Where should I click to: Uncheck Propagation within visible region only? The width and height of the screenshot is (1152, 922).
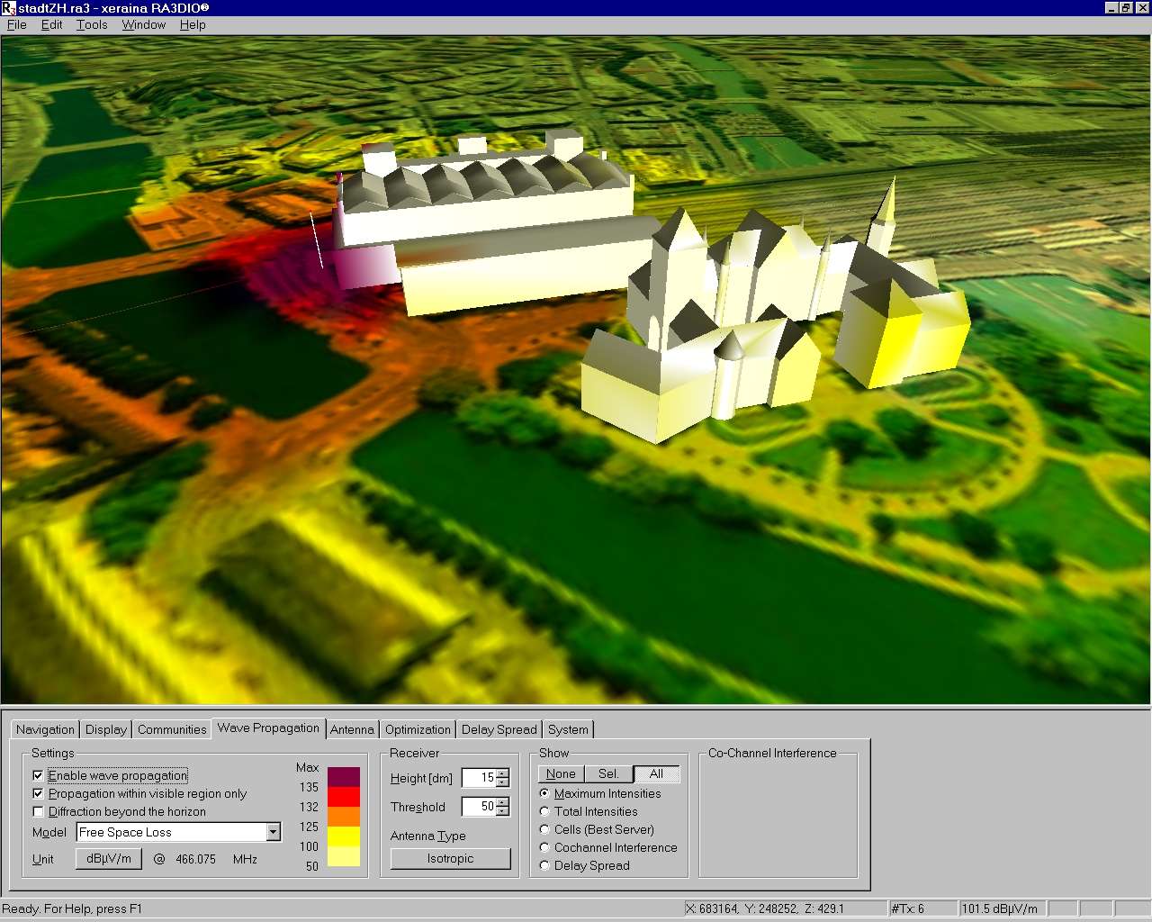(38, 793)
